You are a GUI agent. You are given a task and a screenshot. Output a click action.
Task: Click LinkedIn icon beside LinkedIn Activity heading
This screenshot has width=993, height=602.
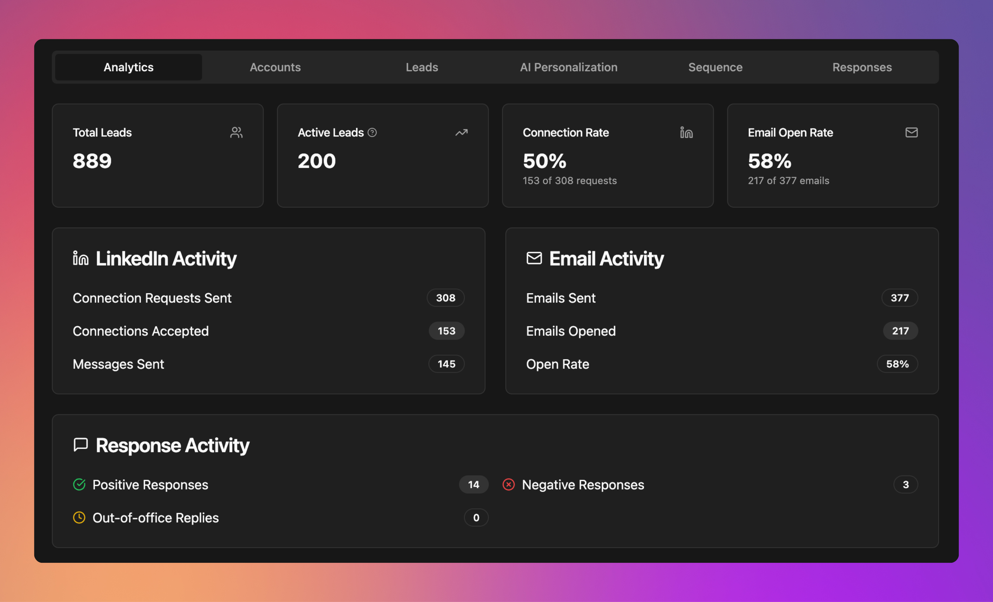81,258
